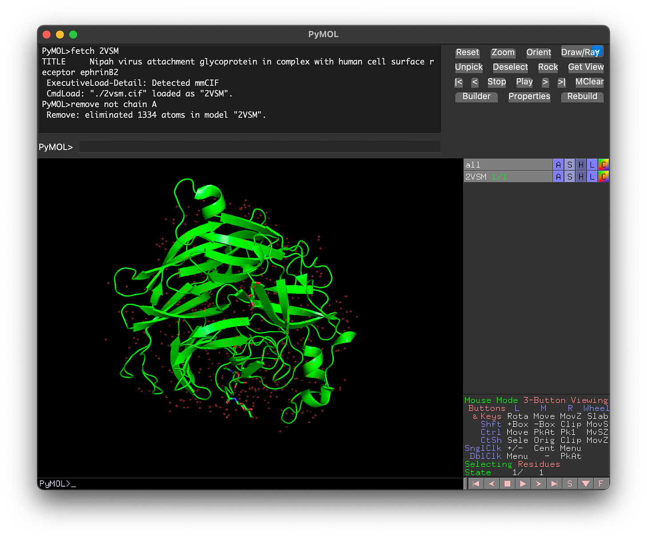647x539 pixels.
Task: Toggle the sequence viewer with S icon
Action: pyautogui.click(x=570, y=483)
